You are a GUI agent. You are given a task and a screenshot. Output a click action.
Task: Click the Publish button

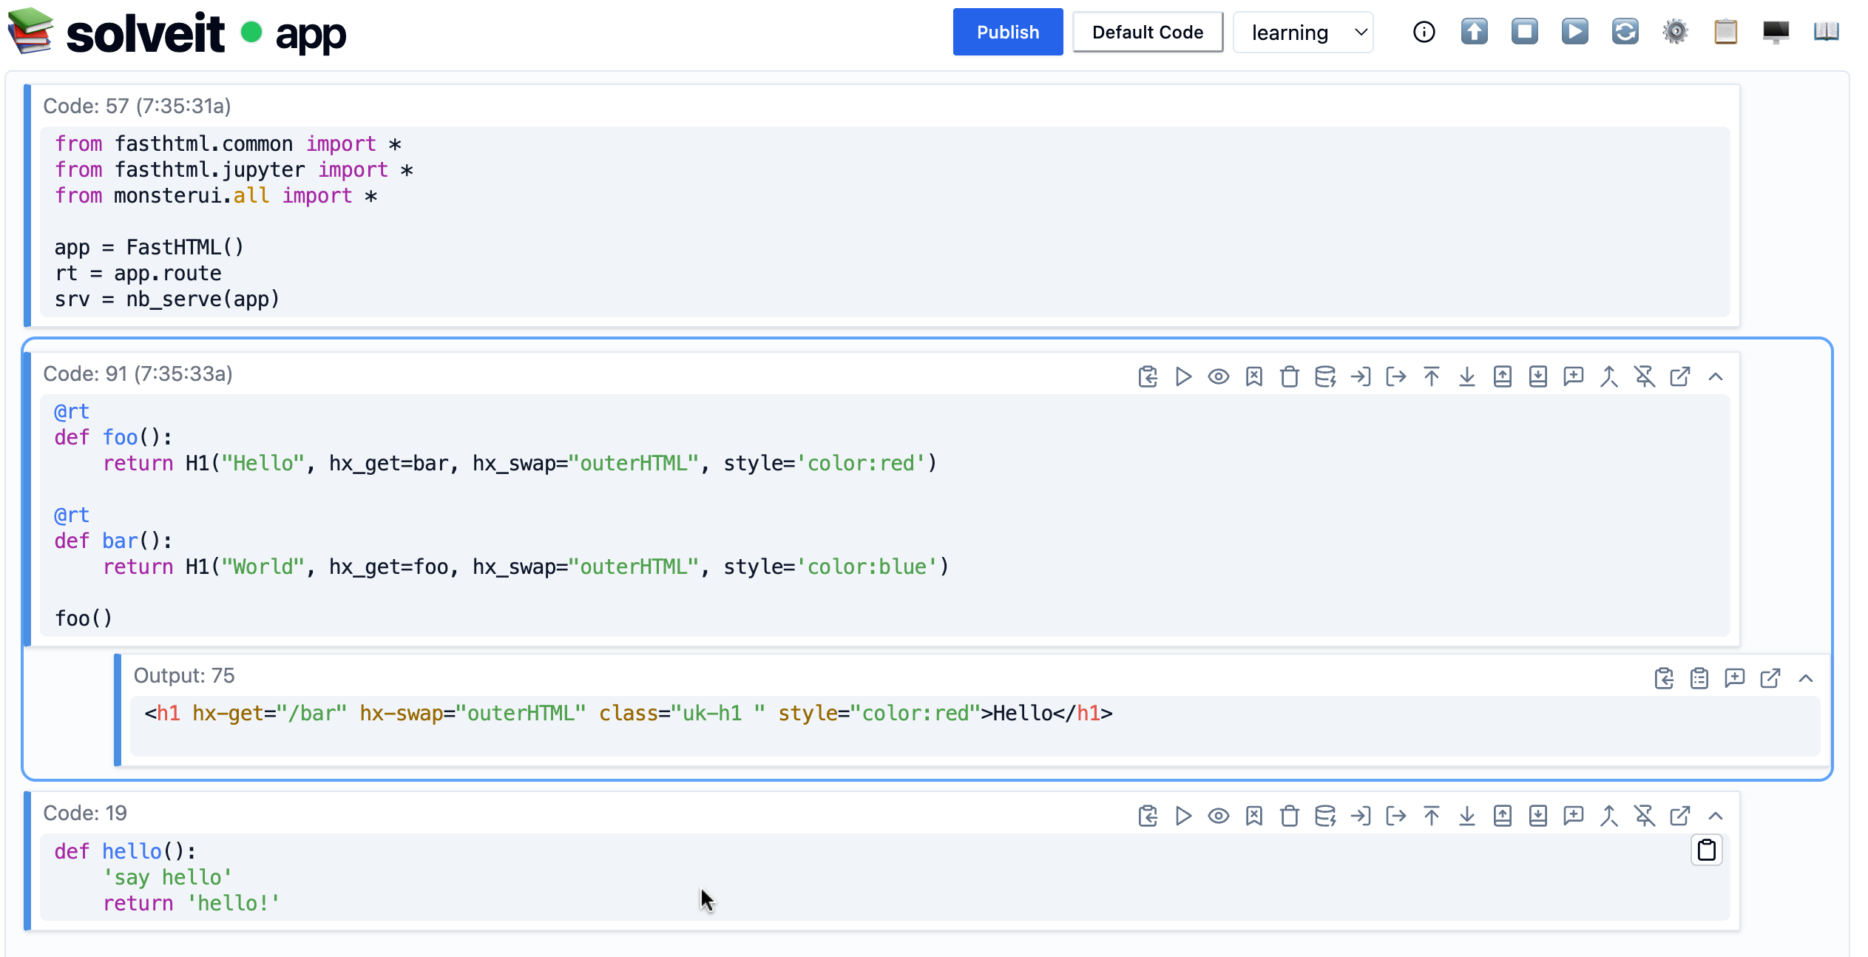coord(1007,33)
